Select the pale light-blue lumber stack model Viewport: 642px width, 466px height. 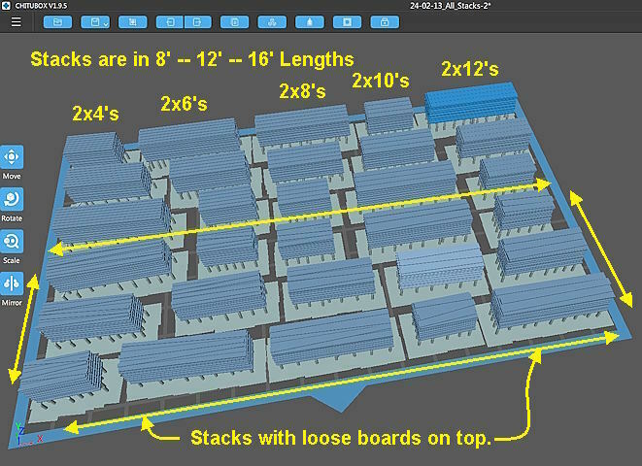click(440, 267)
